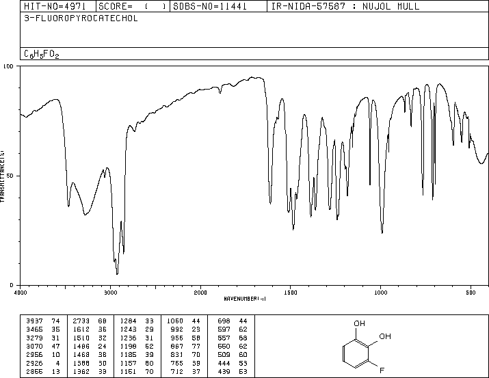Click transmittance value 77 beside 867
489x378 pixels.
pos(196,346)
